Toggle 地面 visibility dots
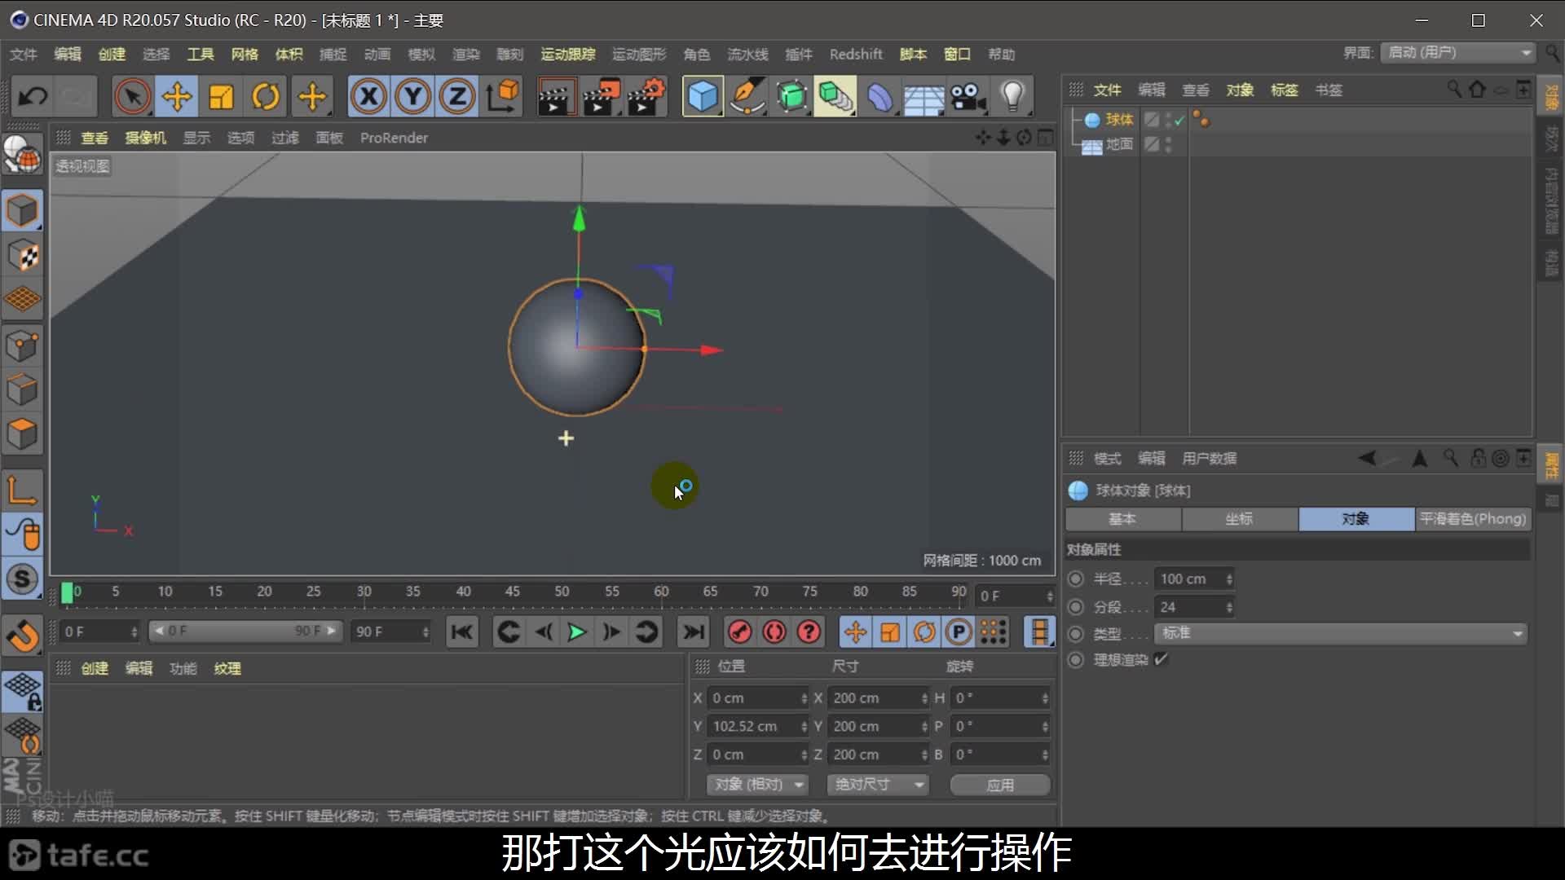Image resolution: width=1565 pixels, height=880 pixels. tap(1169, 144)
